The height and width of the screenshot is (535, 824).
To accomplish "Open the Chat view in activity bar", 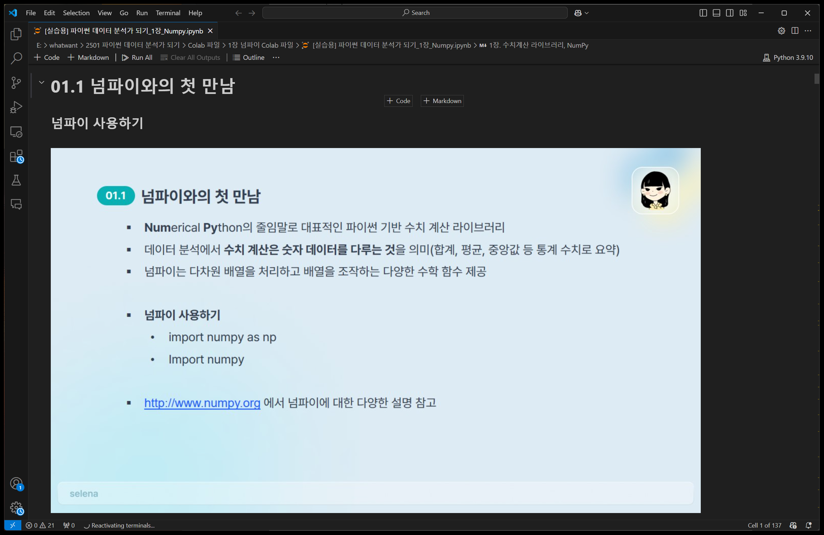I will 16,204.
